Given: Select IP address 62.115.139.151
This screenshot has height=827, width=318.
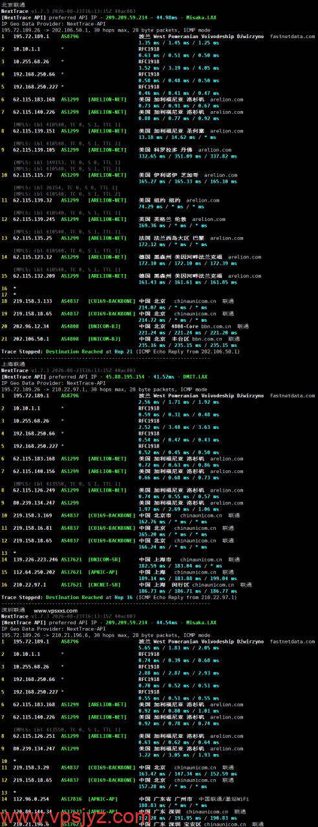Looking at the screenshot, I should pos(33,131).
